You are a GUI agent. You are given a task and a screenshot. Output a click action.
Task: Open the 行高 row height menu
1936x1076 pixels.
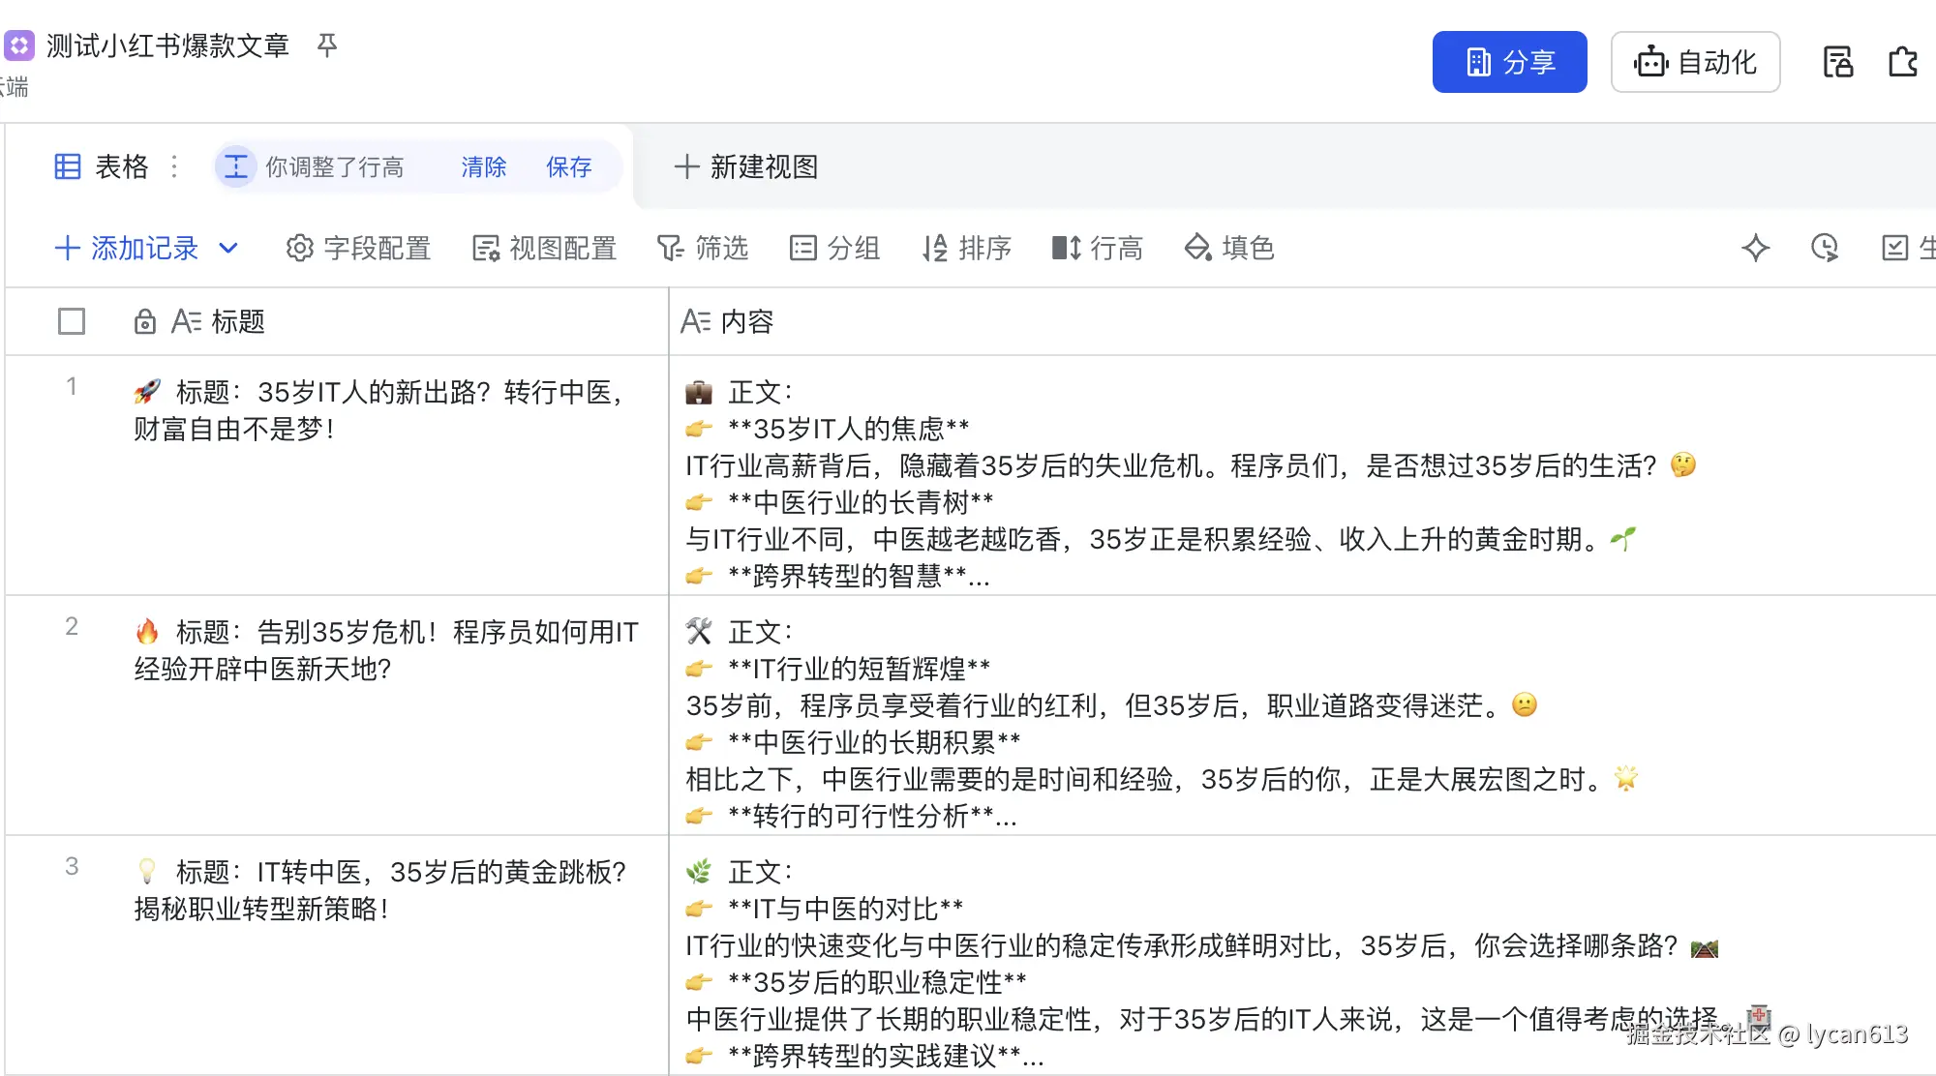[1098, 248]
